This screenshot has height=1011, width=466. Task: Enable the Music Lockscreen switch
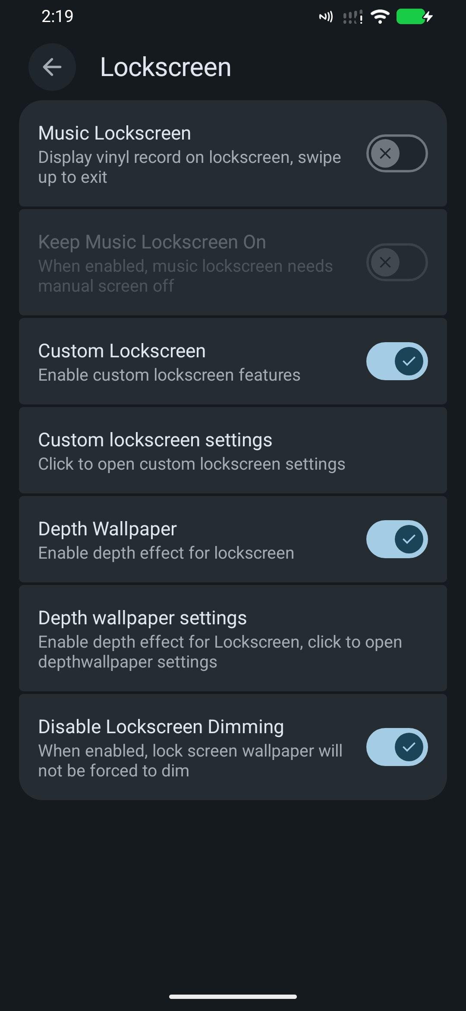pyautogui.click(x=397, y=153)
